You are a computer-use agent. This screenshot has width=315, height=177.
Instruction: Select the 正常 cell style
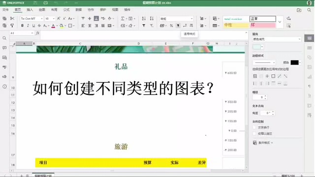coord(263,19)
